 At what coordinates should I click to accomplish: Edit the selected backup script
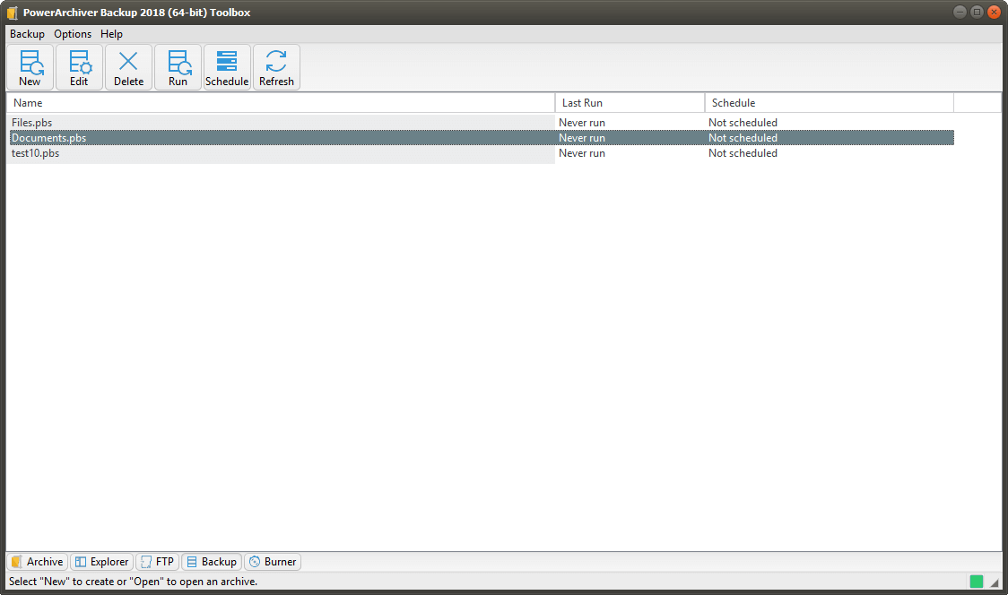(80, 67)
